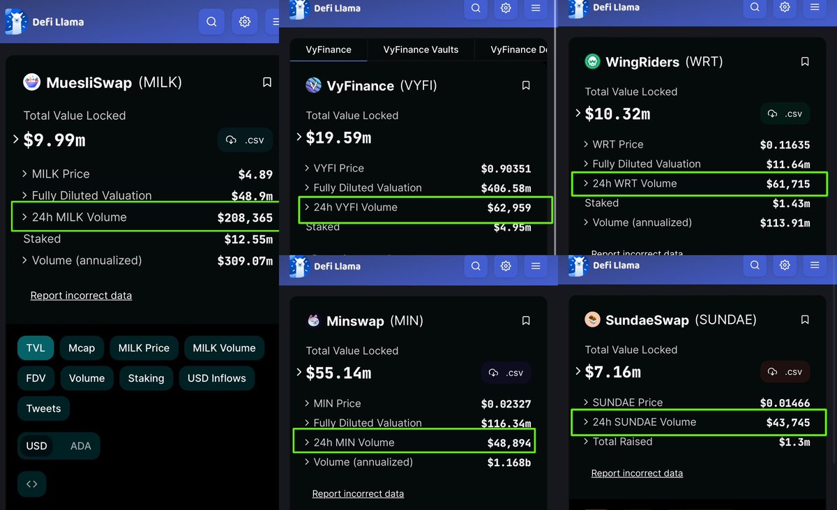Download WingRiders TVL .csv

point(785,114)
